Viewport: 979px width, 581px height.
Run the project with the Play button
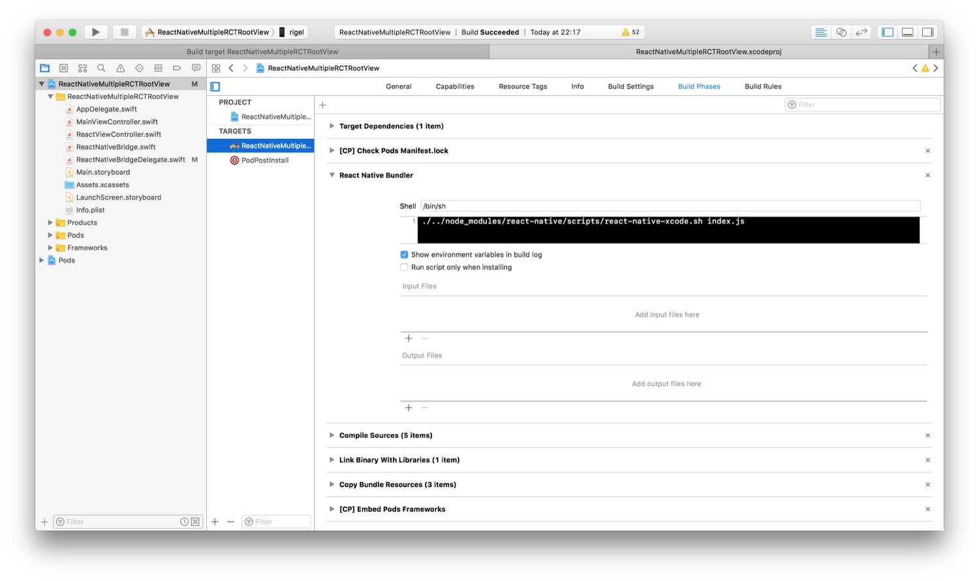click(95, 32)
